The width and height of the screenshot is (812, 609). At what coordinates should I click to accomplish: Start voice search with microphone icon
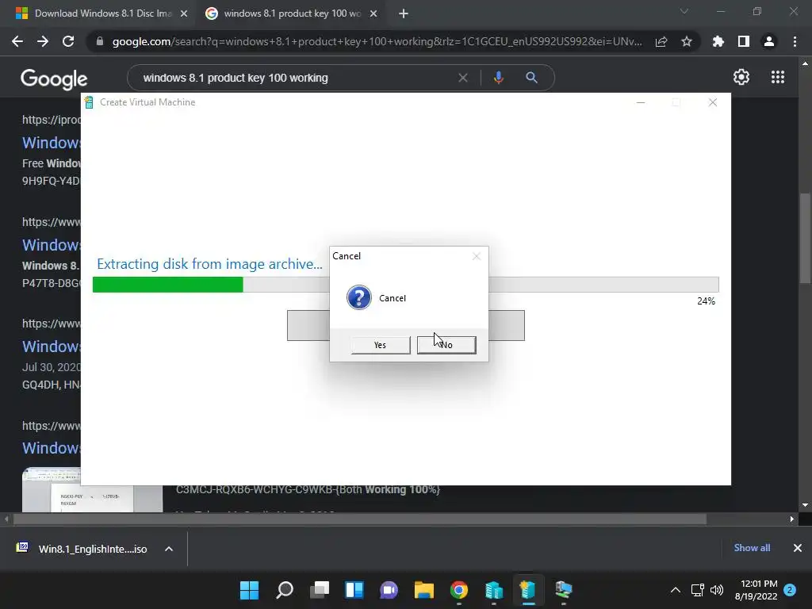coord(498,78)
